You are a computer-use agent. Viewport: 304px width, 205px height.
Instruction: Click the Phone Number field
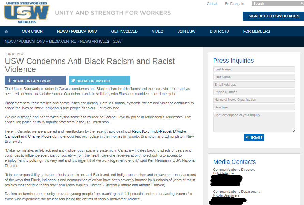pyautogui.click(x=254, y=92)
